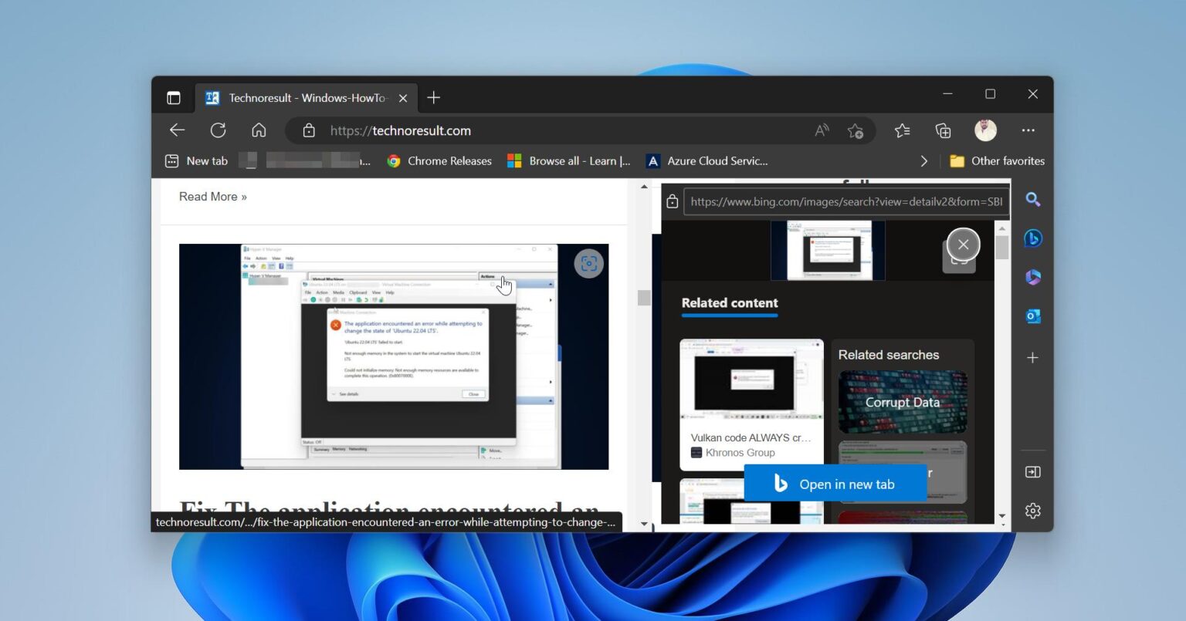Image resolution: width=1186 pixels, height=621 pixels.
Task: Open Azure Cloud Services bookmark
Action: [707, 160]
